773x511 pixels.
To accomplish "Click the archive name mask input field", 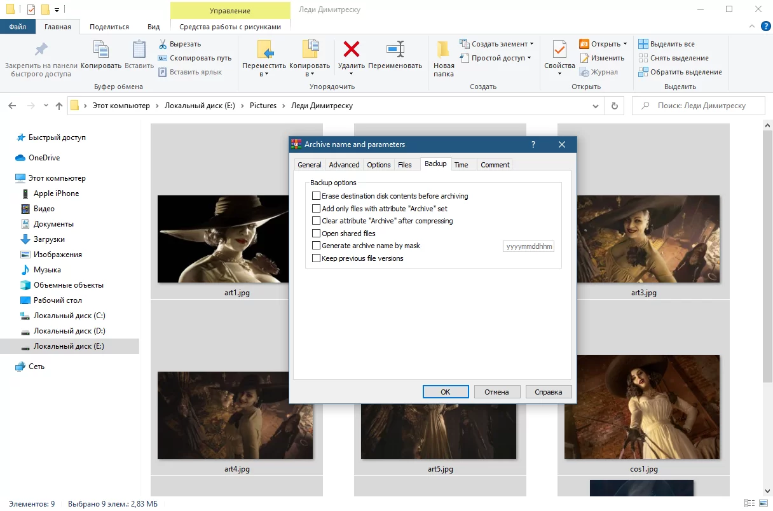I will 529,246.
